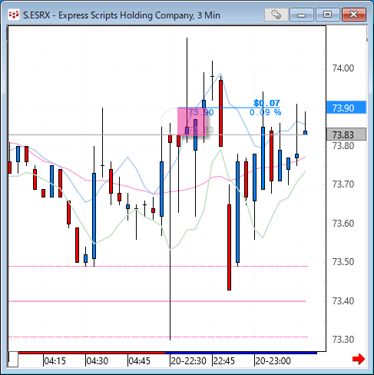Close the S.ESRX chart window

pyautogui.click(x=354, y=15)
